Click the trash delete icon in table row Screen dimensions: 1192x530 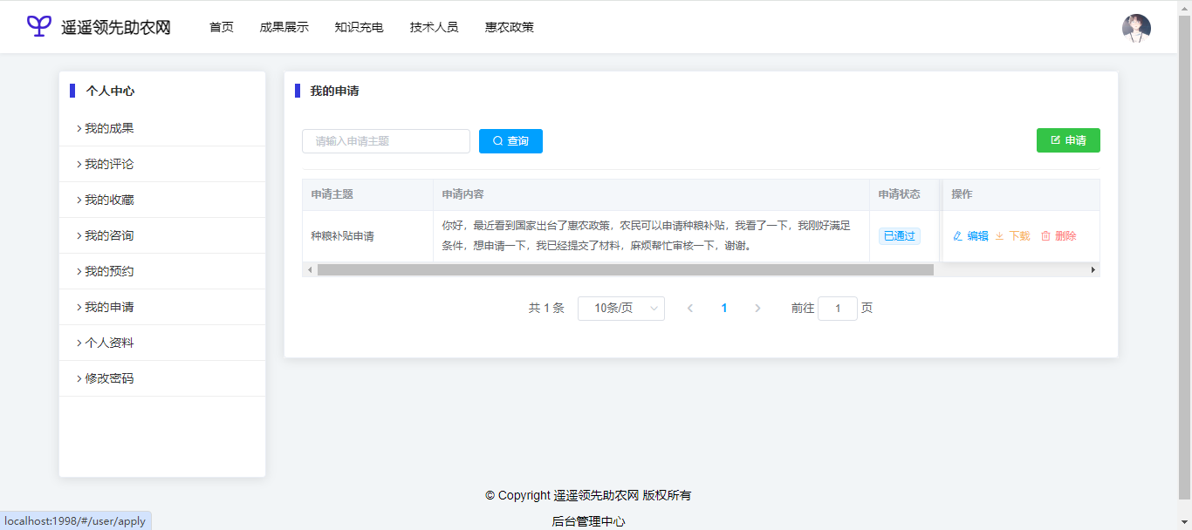1045,236
